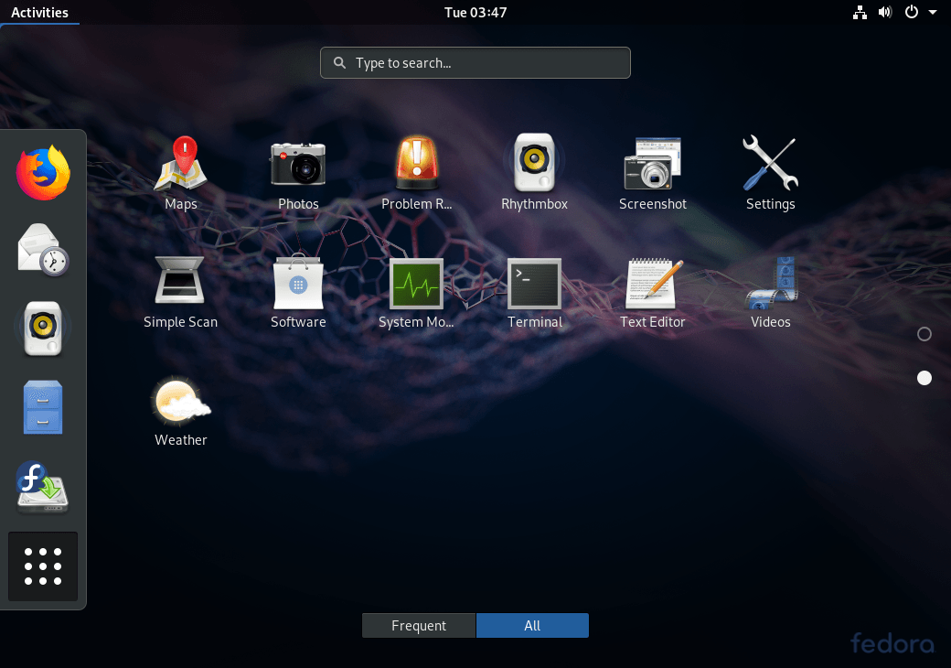Open Files manager in the dash
Screen dimensions: 951x668
click(x=43, y=406)
